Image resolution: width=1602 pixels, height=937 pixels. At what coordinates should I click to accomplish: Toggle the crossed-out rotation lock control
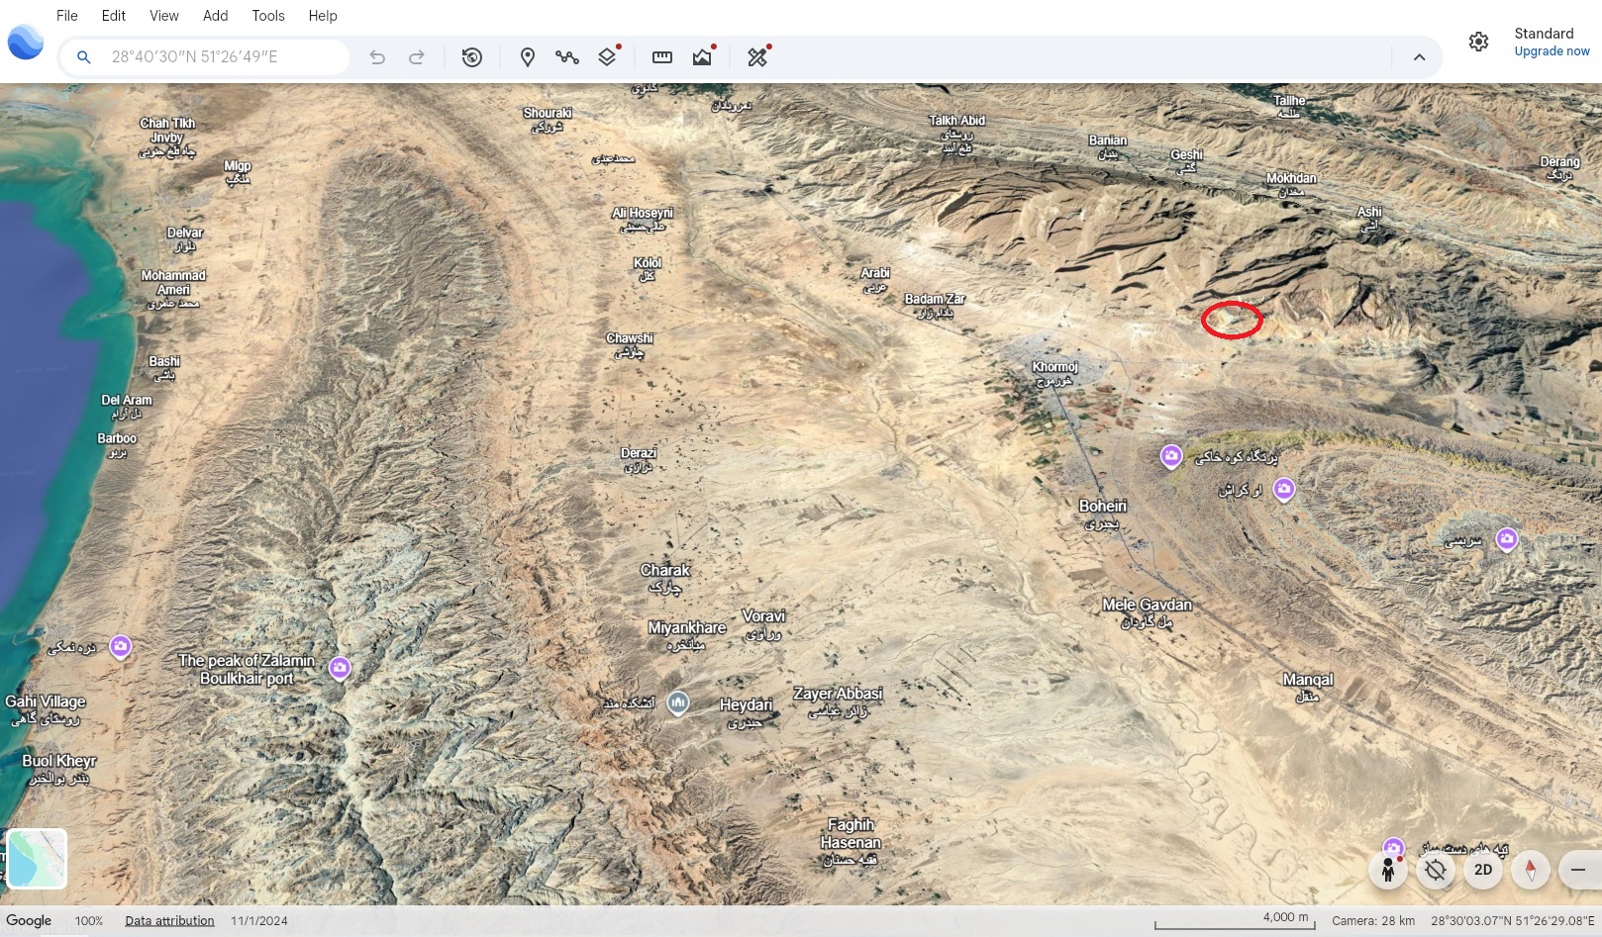tap(1436, 870)
